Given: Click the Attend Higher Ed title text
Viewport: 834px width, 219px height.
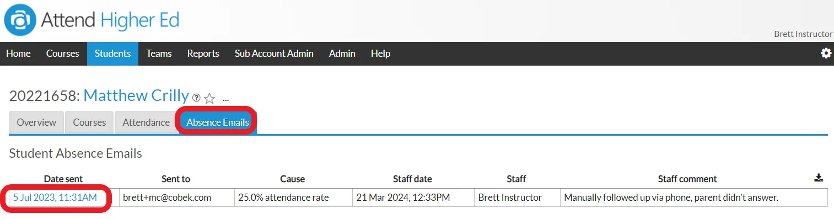Looking at the screenshot, I should (x=110, y=21).
